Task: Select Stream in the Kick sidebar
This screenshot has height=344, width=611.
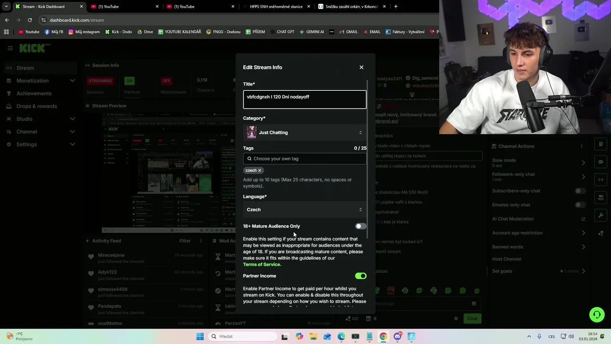Action: 41,68
